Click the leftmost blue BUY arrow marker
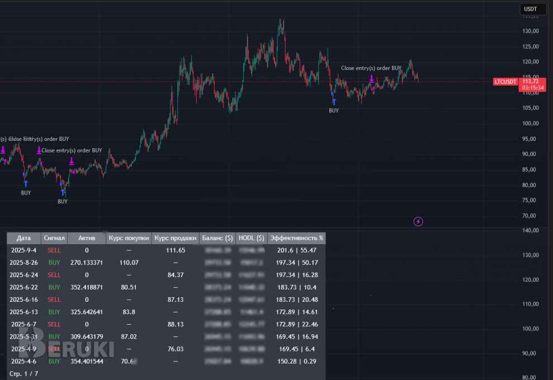 coord(25,183)
